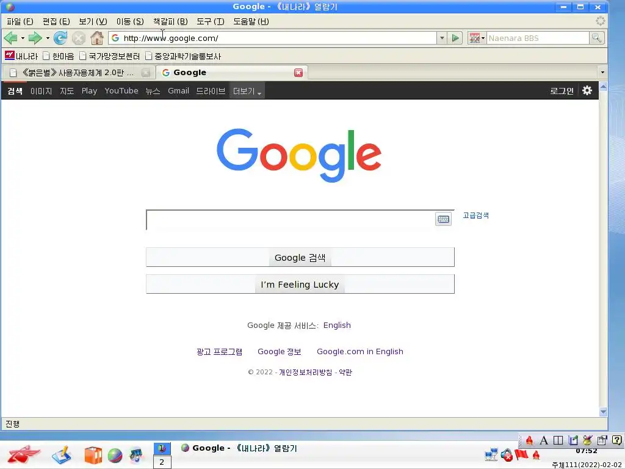Click the Red Star start menu icon on the taskbar
The width and height of the screenshot is (625, 469).
click(x=24, y=454)
